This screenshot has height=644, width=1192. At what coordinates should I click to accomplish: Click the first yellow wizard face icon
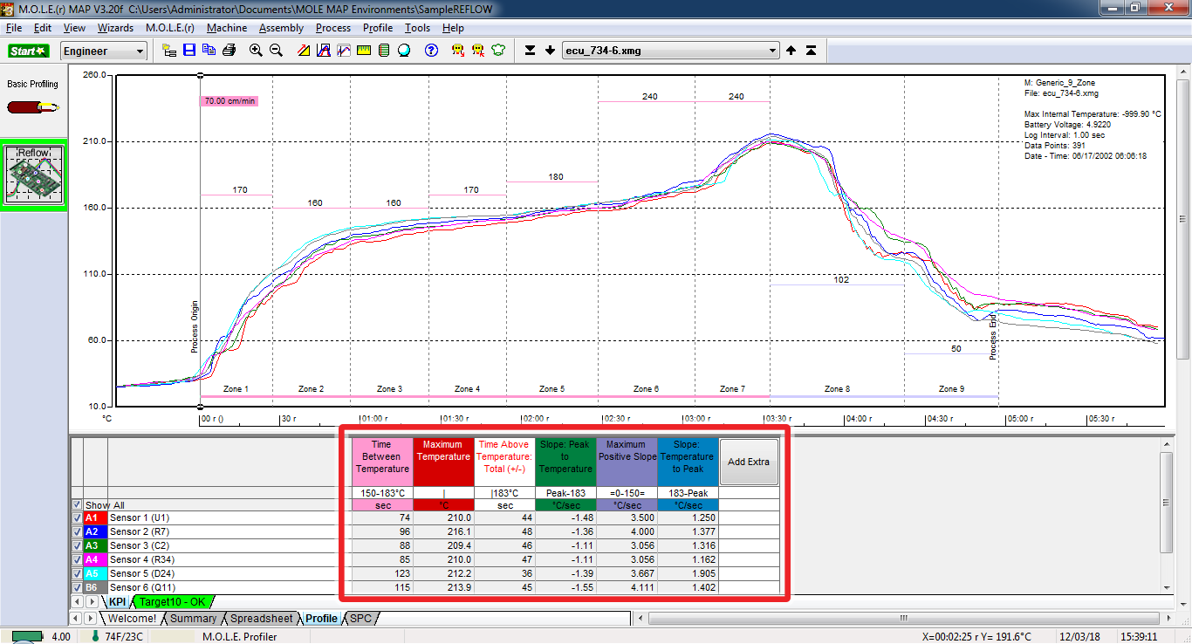pyautogui.click(x=458, y=51)
